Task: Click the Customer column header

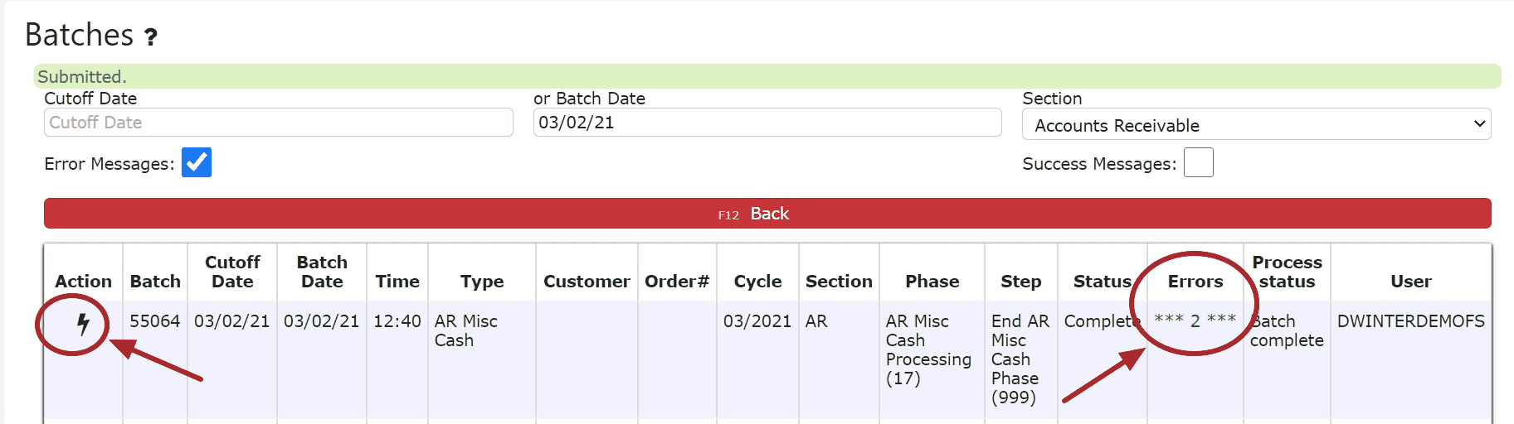Action: pyautogui.click(x=587, y=282)
